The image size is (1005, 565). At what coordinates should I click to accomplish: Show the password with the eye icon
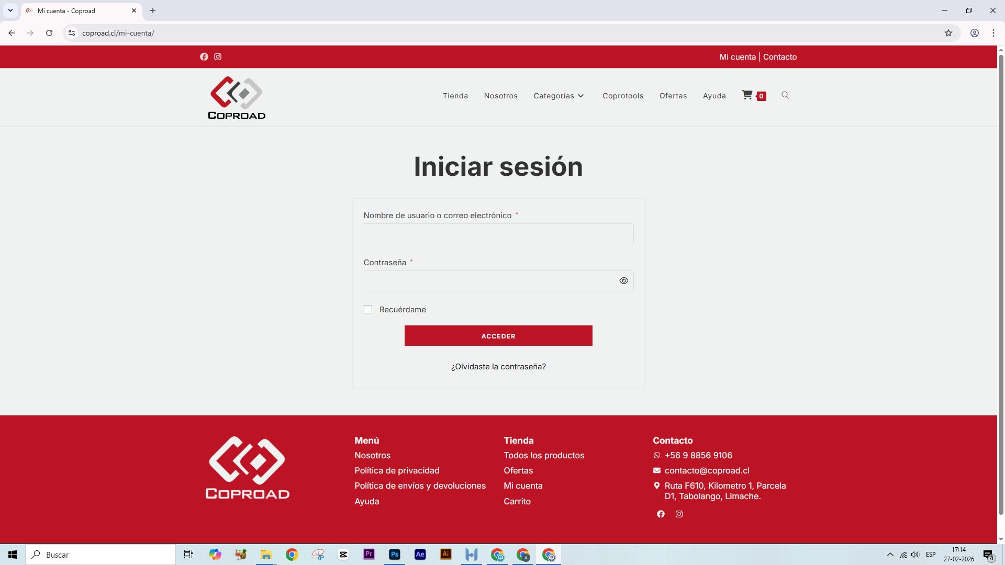tap(623, 281)
